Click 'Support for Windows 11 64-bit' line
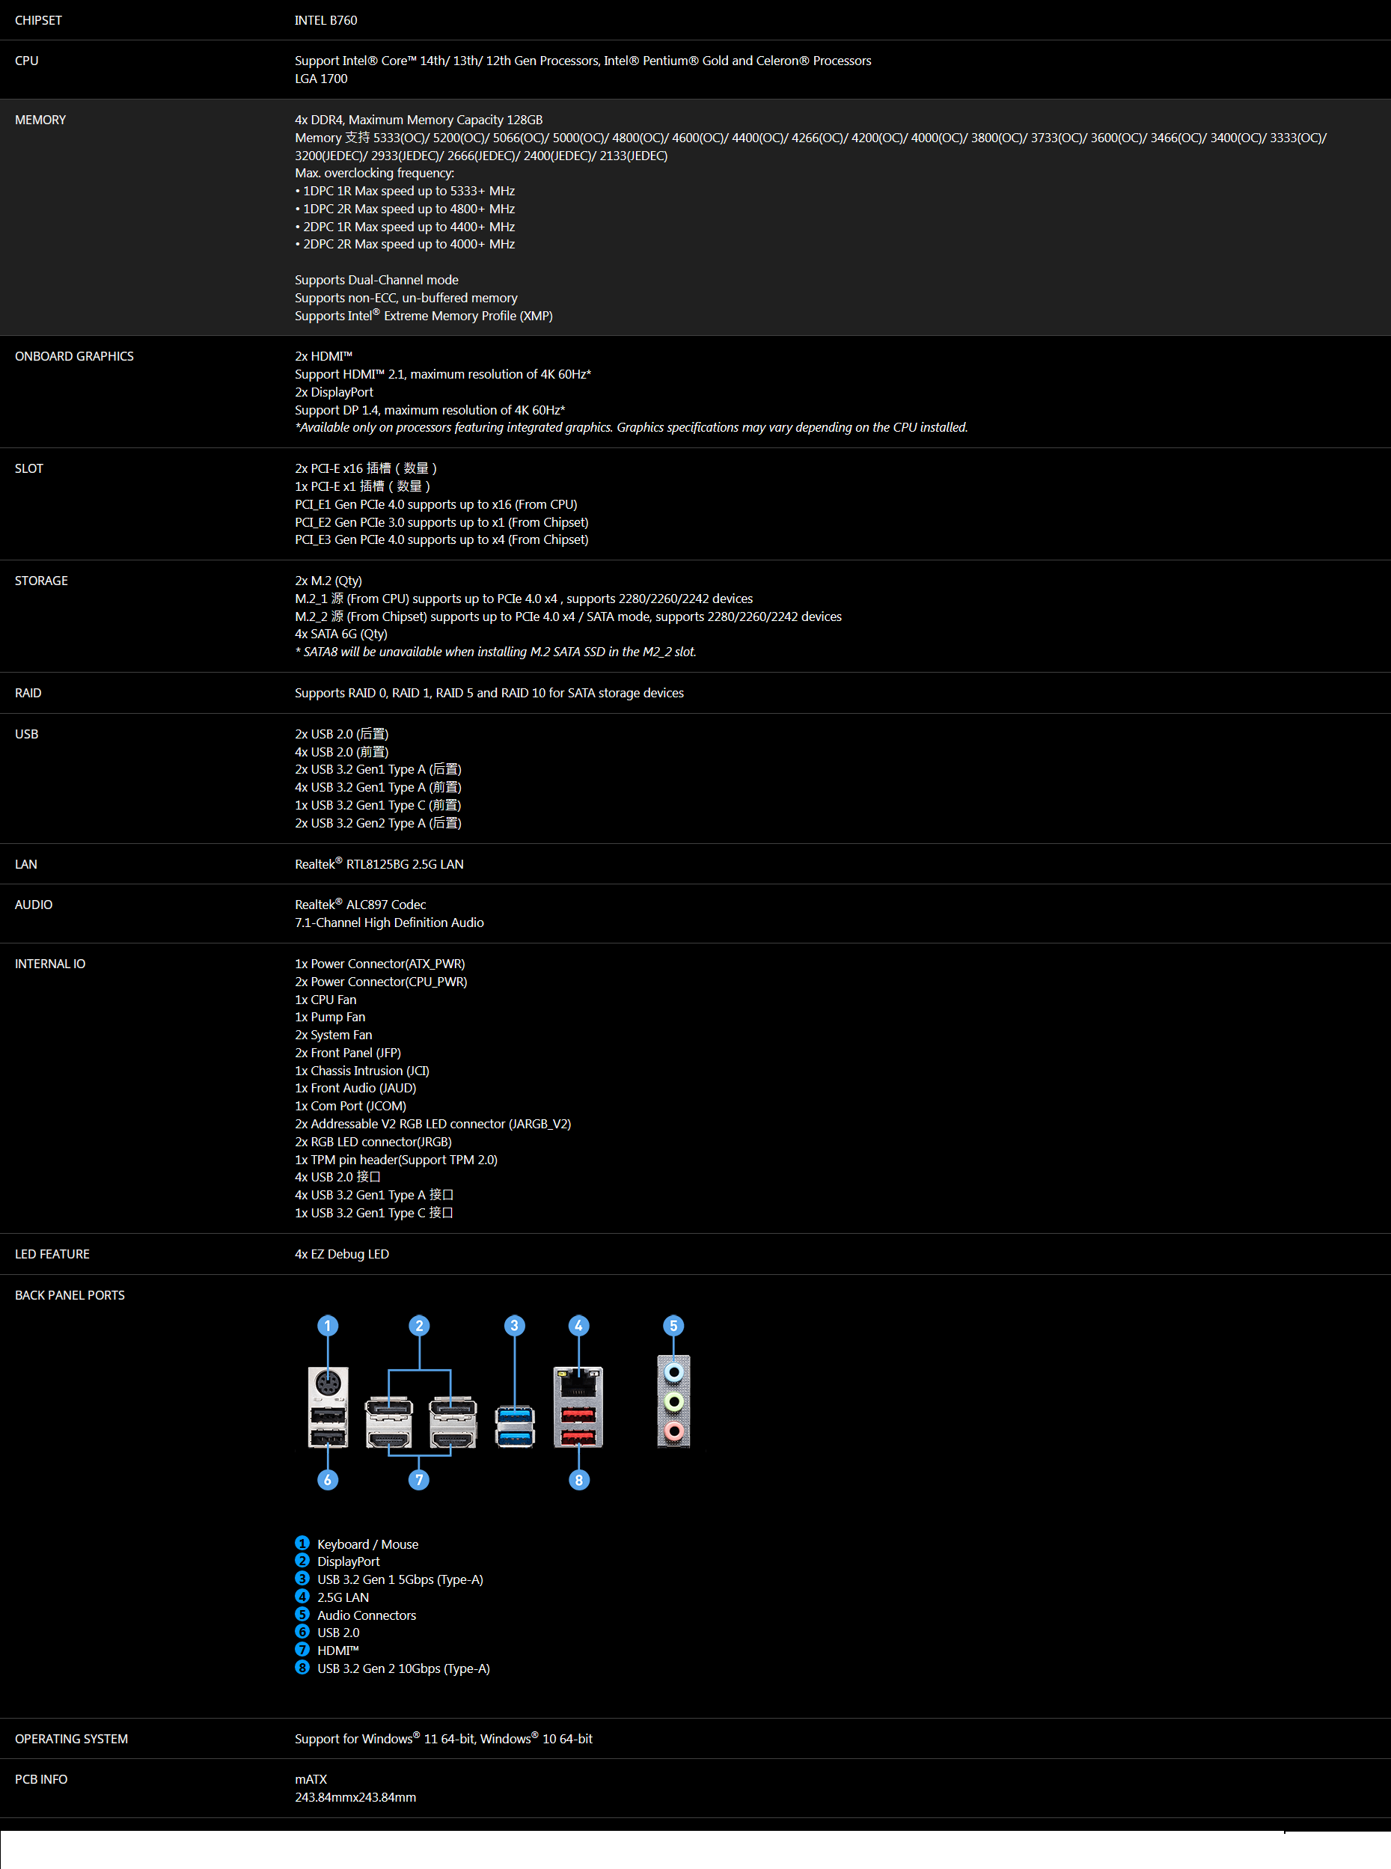The image size is (1391, 1869). [x=444, y=1739]
